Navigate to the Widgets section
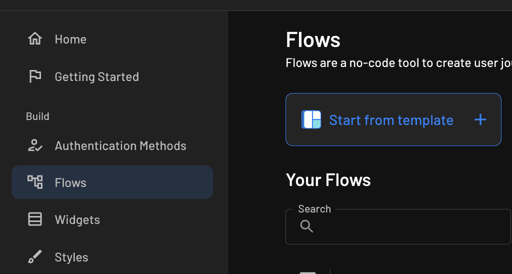 click(77, 220)
